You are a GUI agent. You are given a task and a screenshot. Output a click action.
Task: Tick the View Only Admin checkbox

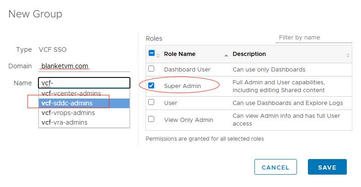point(151,119)
